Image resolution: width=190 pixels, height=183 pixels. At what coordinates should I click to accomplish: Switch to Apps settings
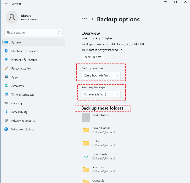tap(34, 77)
